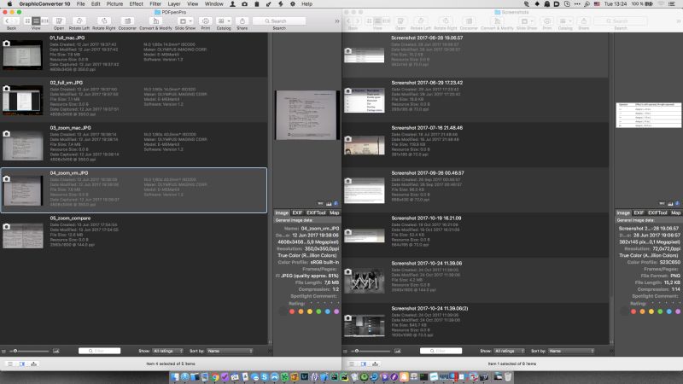Click orange label color in Screenshots info panel
Screen dimensions: 683x384
point(642,311)
